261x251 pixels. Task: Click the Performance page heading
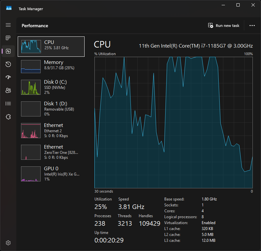pos(35,26)
